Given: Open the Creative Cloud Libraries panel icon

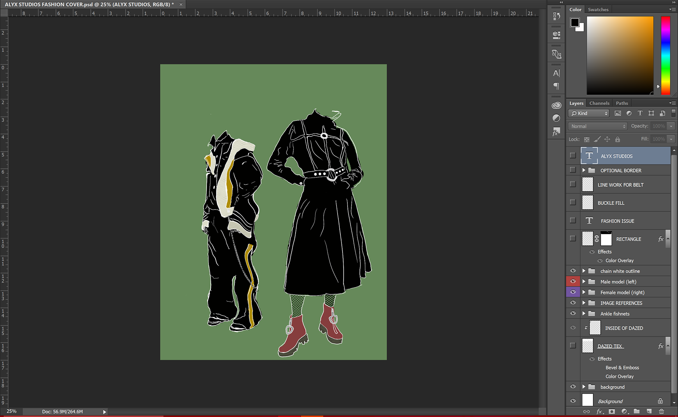Looking at the screenshot, I should pos(557,105).
